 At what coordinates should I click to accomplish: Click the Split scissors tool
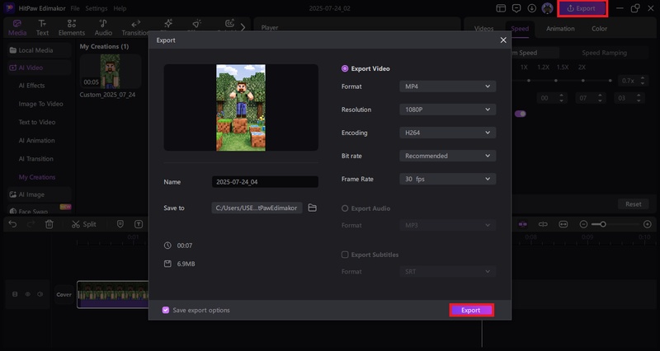point(84,224)
